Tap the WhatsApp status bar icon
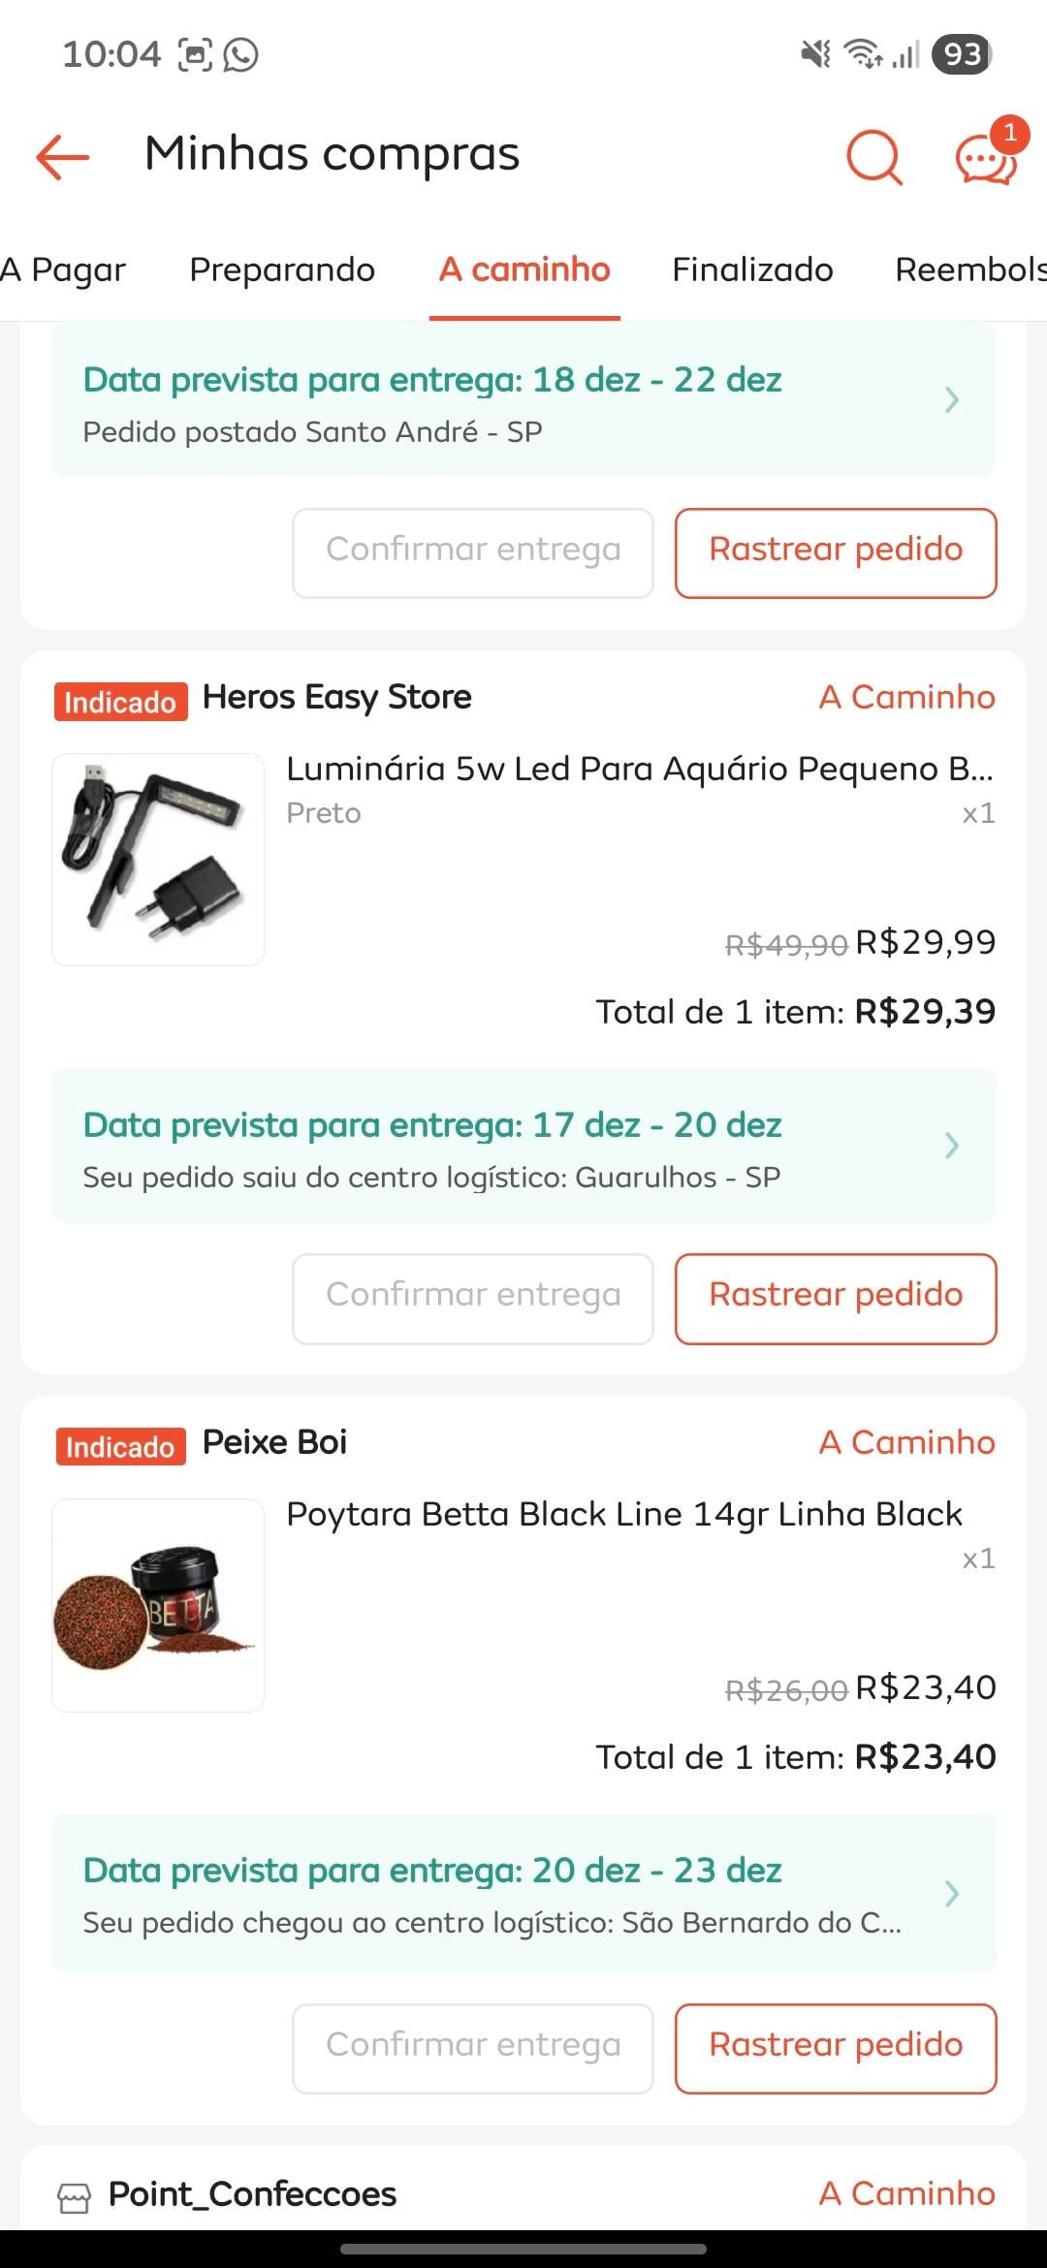Viewport: 1047px width, 2268px height. pyautogui.click(x=240, y=54)
